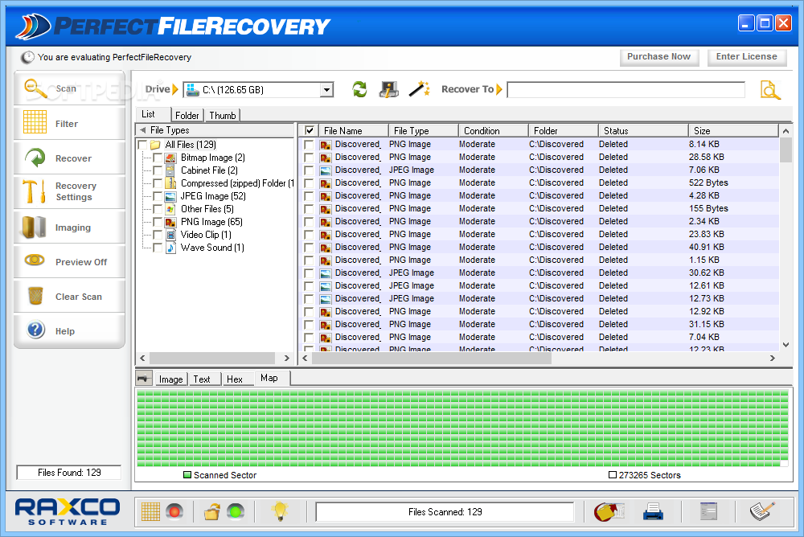
Task: Click the open folder icon in bottom toolbar
Action: point(211,511)
